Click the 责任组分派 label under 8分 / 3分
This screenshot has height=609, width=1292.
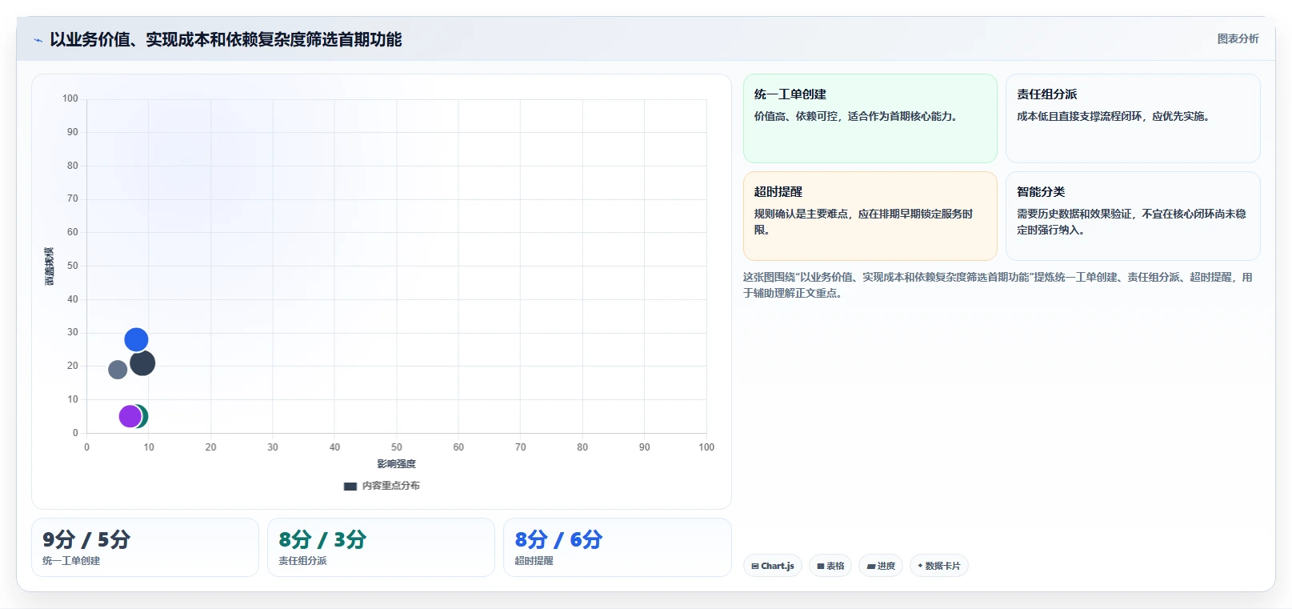point(302,561)
